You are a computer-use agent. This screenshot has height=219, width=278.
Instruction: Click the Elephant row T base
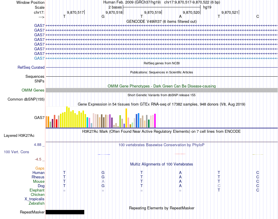coord(219,190)
